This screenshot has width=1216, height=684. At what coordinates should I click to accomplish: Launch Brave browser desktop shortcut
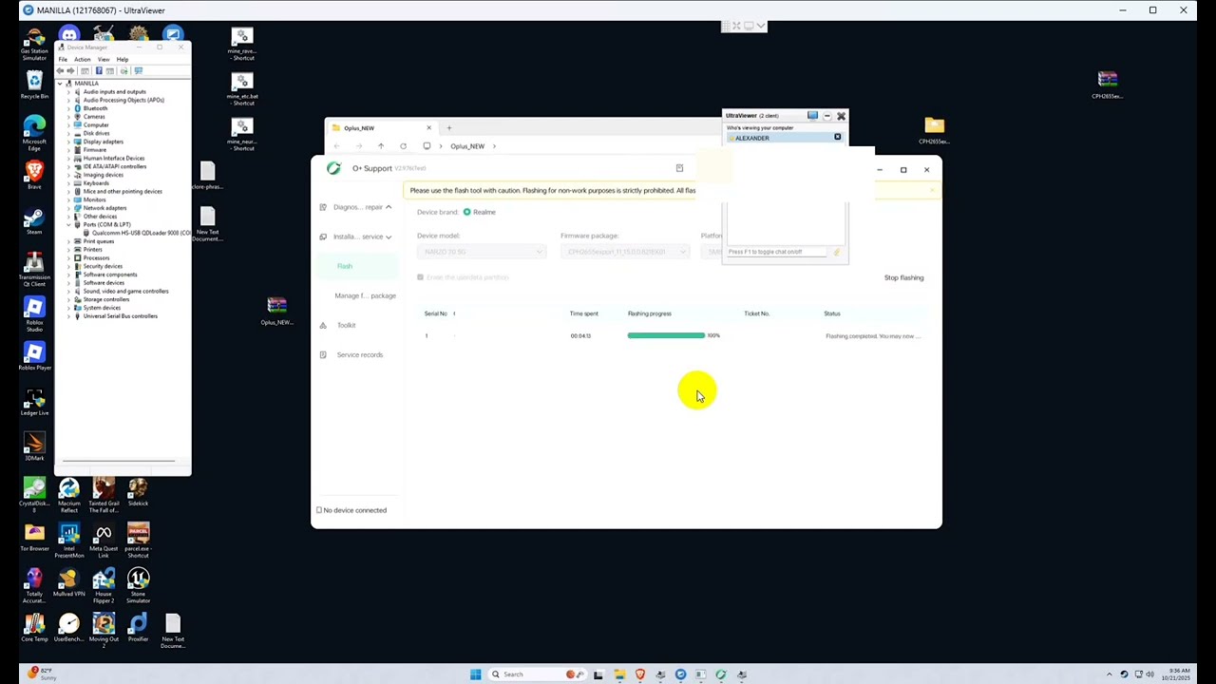click(34, 175)
